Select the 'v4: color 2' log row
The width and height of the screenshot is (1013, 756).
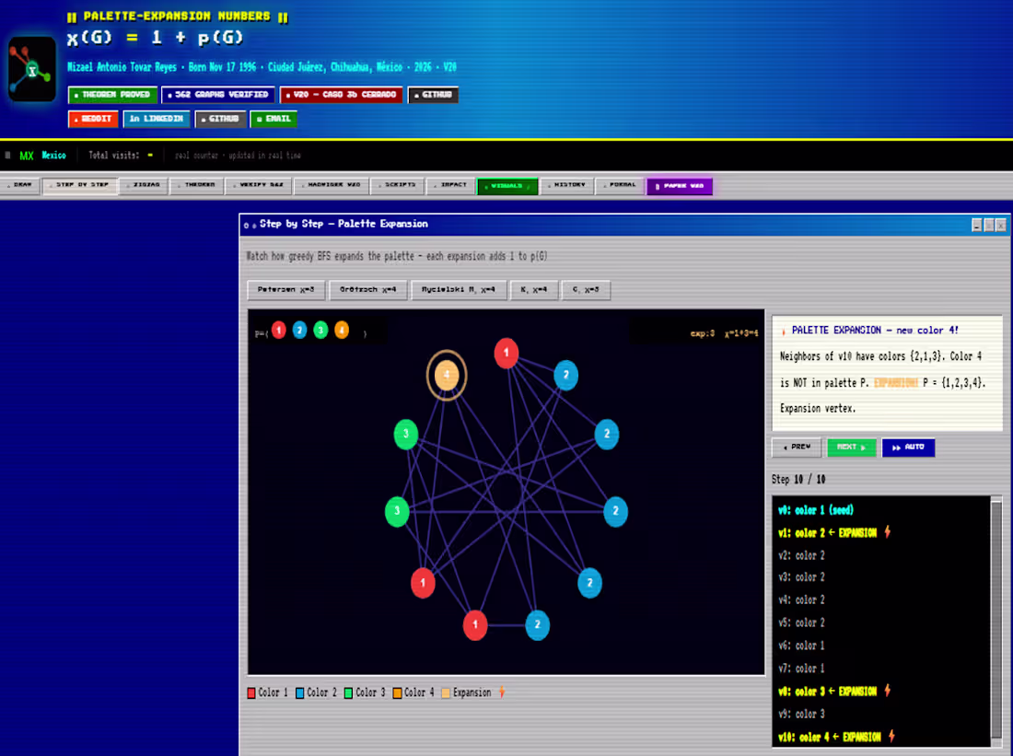click(x=802, y=600)
